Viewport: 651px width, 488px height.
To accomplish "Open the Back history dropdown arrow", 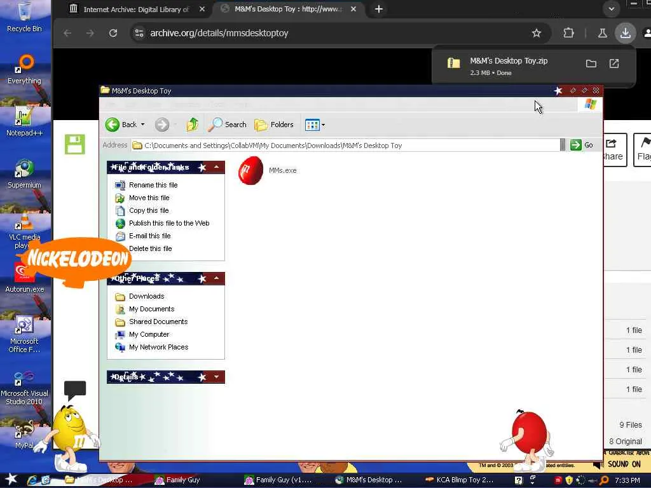I will click(x=143, y=125).
